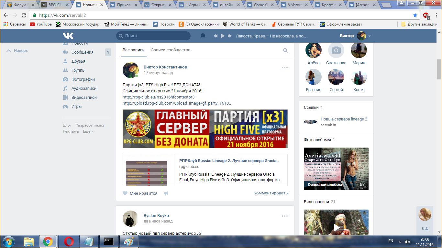The width and height of the screenshot is (442, 248).
Task: Like Виктор Константинов's post with the heart
Action: 125,193
